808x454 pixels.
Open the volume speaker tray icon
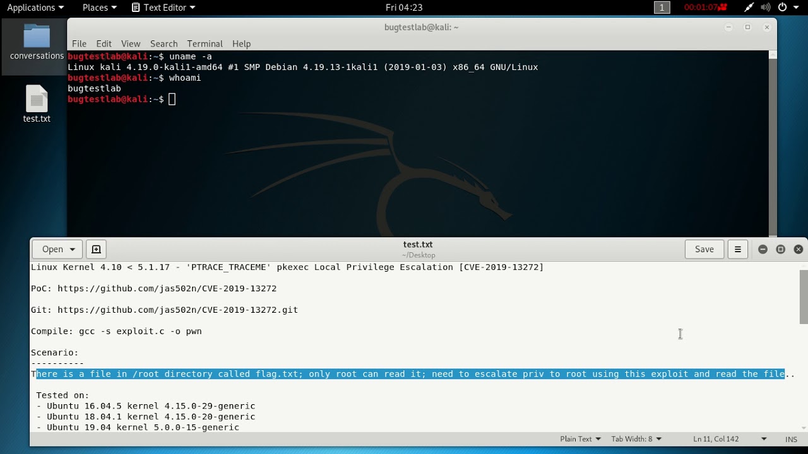[766, 8]
